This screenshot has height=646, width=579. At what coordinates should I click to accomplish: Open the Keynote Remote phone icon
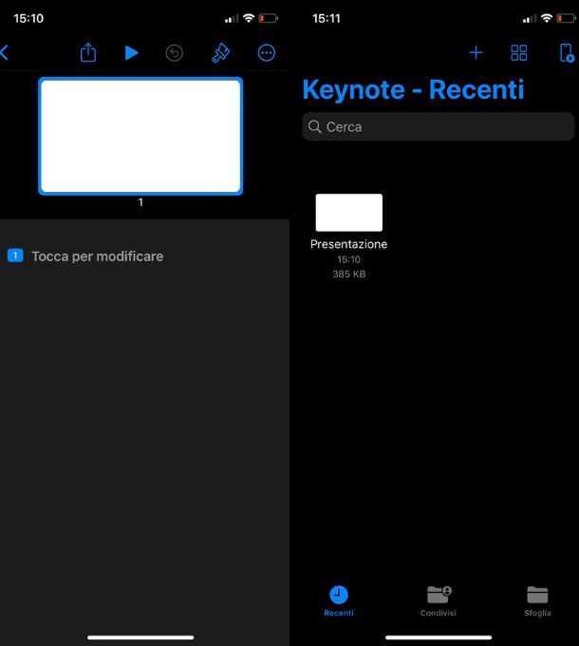click(567, 53)
